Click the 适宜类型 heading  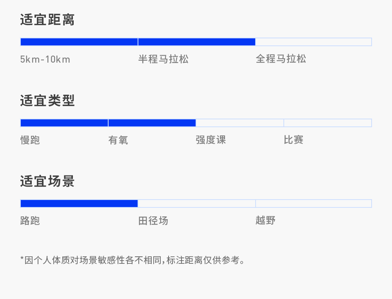(x=47, y=101)
